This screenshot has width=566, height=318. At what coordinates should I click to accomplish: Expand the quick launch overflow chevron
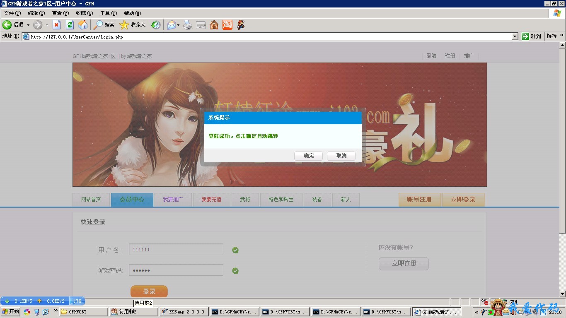[x=56, y=311]
